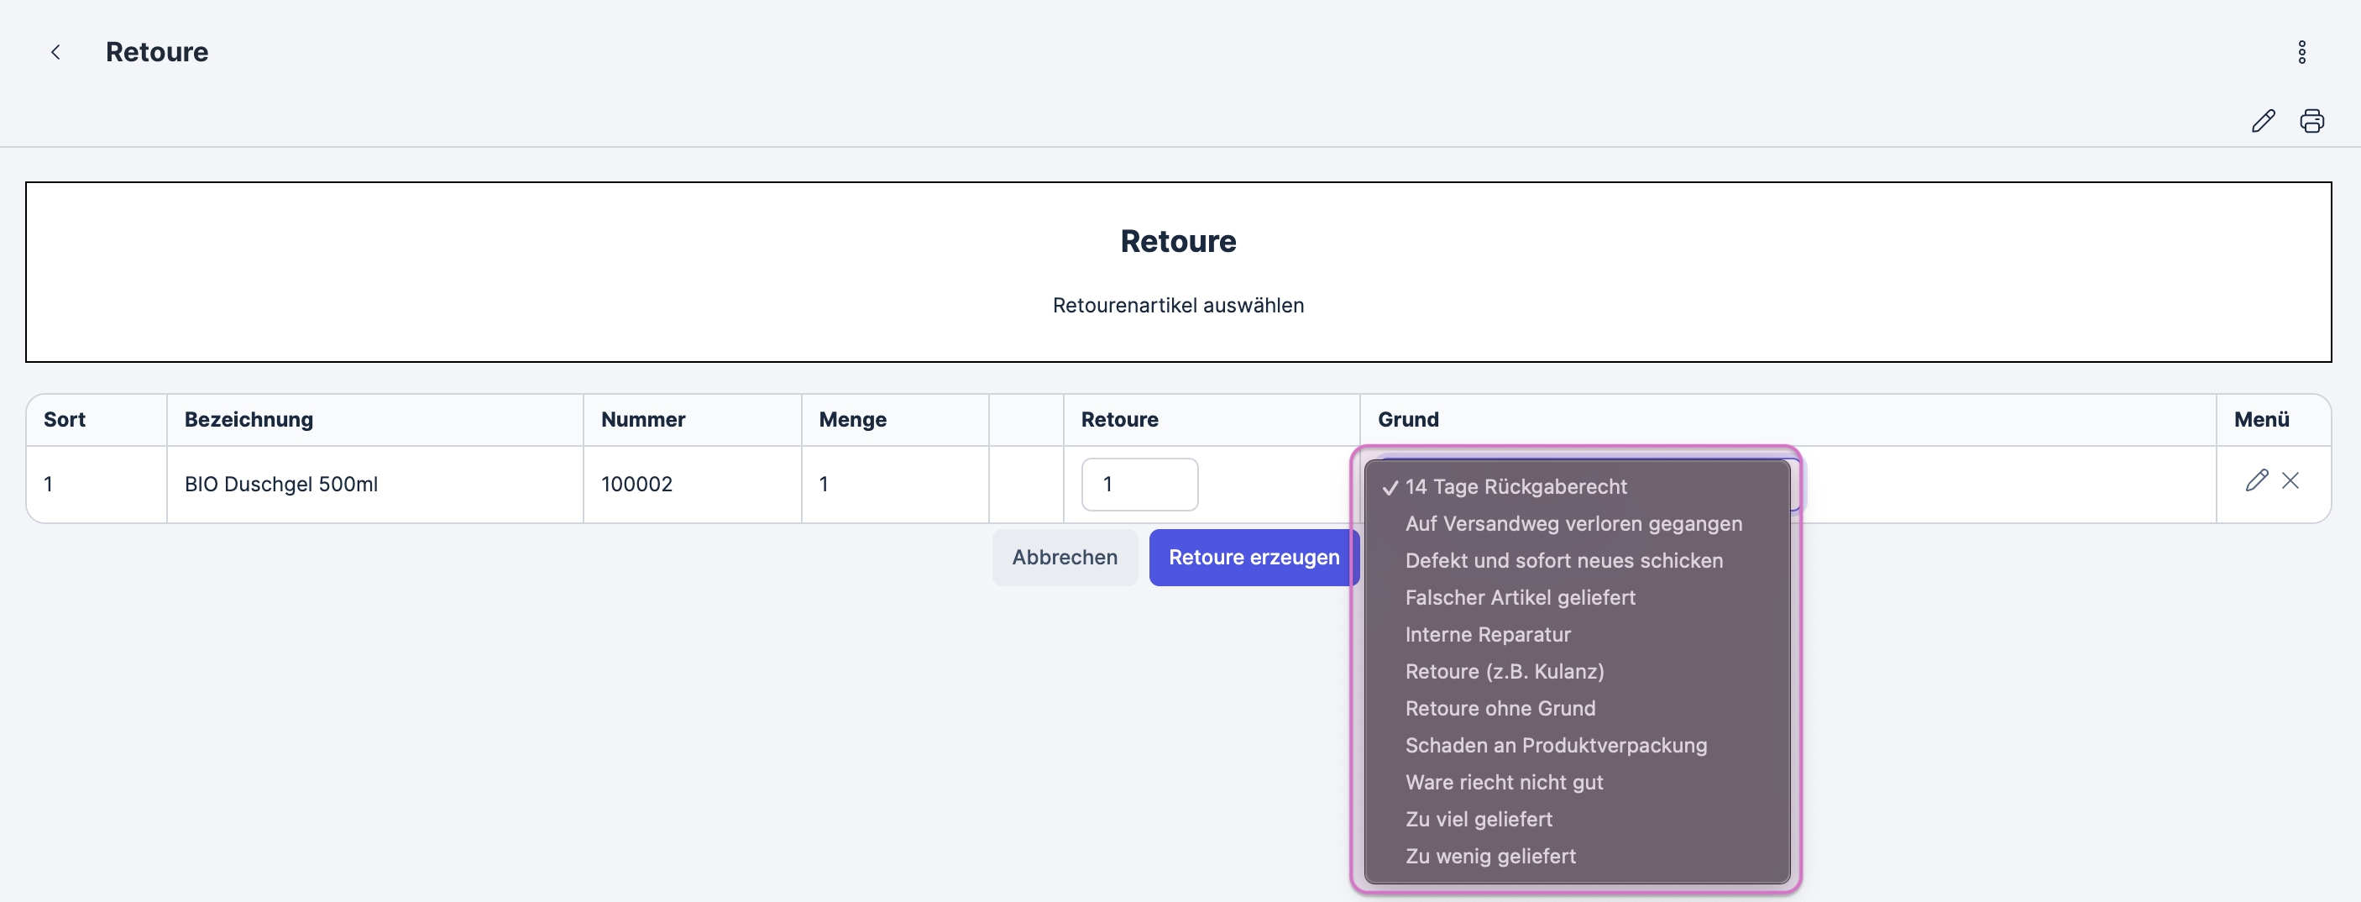Select 'Zu wenig geliefert' reason
The width and height of the screenshot is (2361, 902).
point(1490,856)
